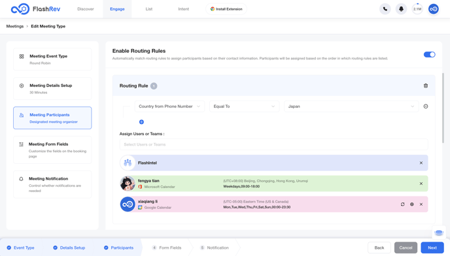Open the Meeting Event Type section
The image size is (450, 256).
pyautogui.click(x=52, y=59)
